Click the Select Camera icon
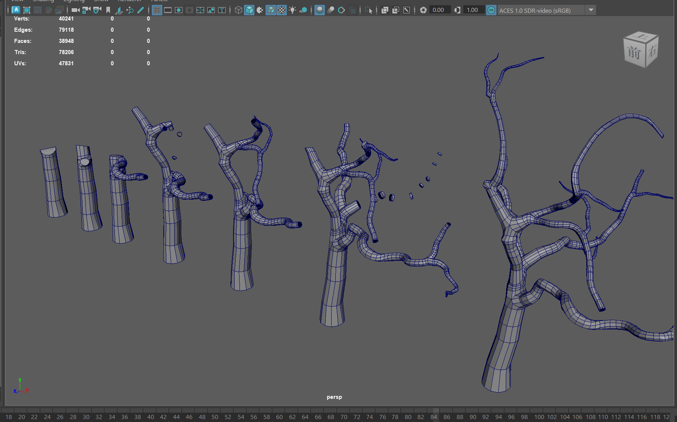 click(75, 10)
